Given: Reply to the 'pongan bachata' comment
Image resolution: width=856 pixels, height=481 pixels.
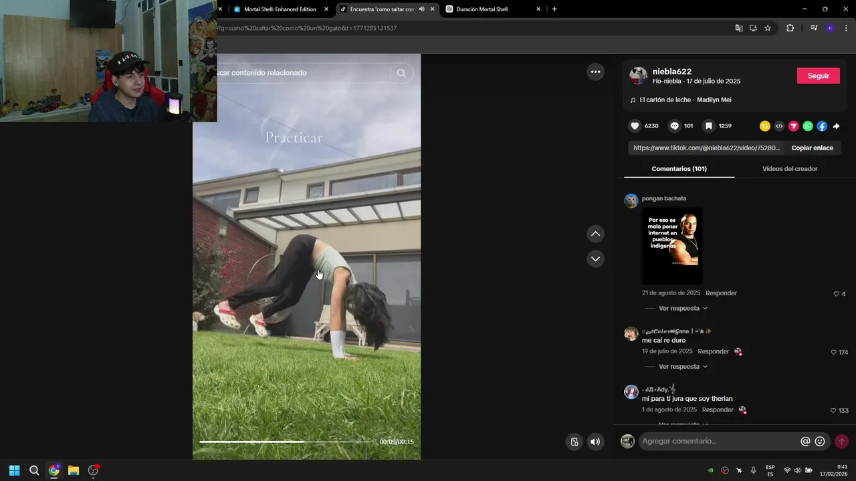Looking at the screenshot, I should point(721,293).
